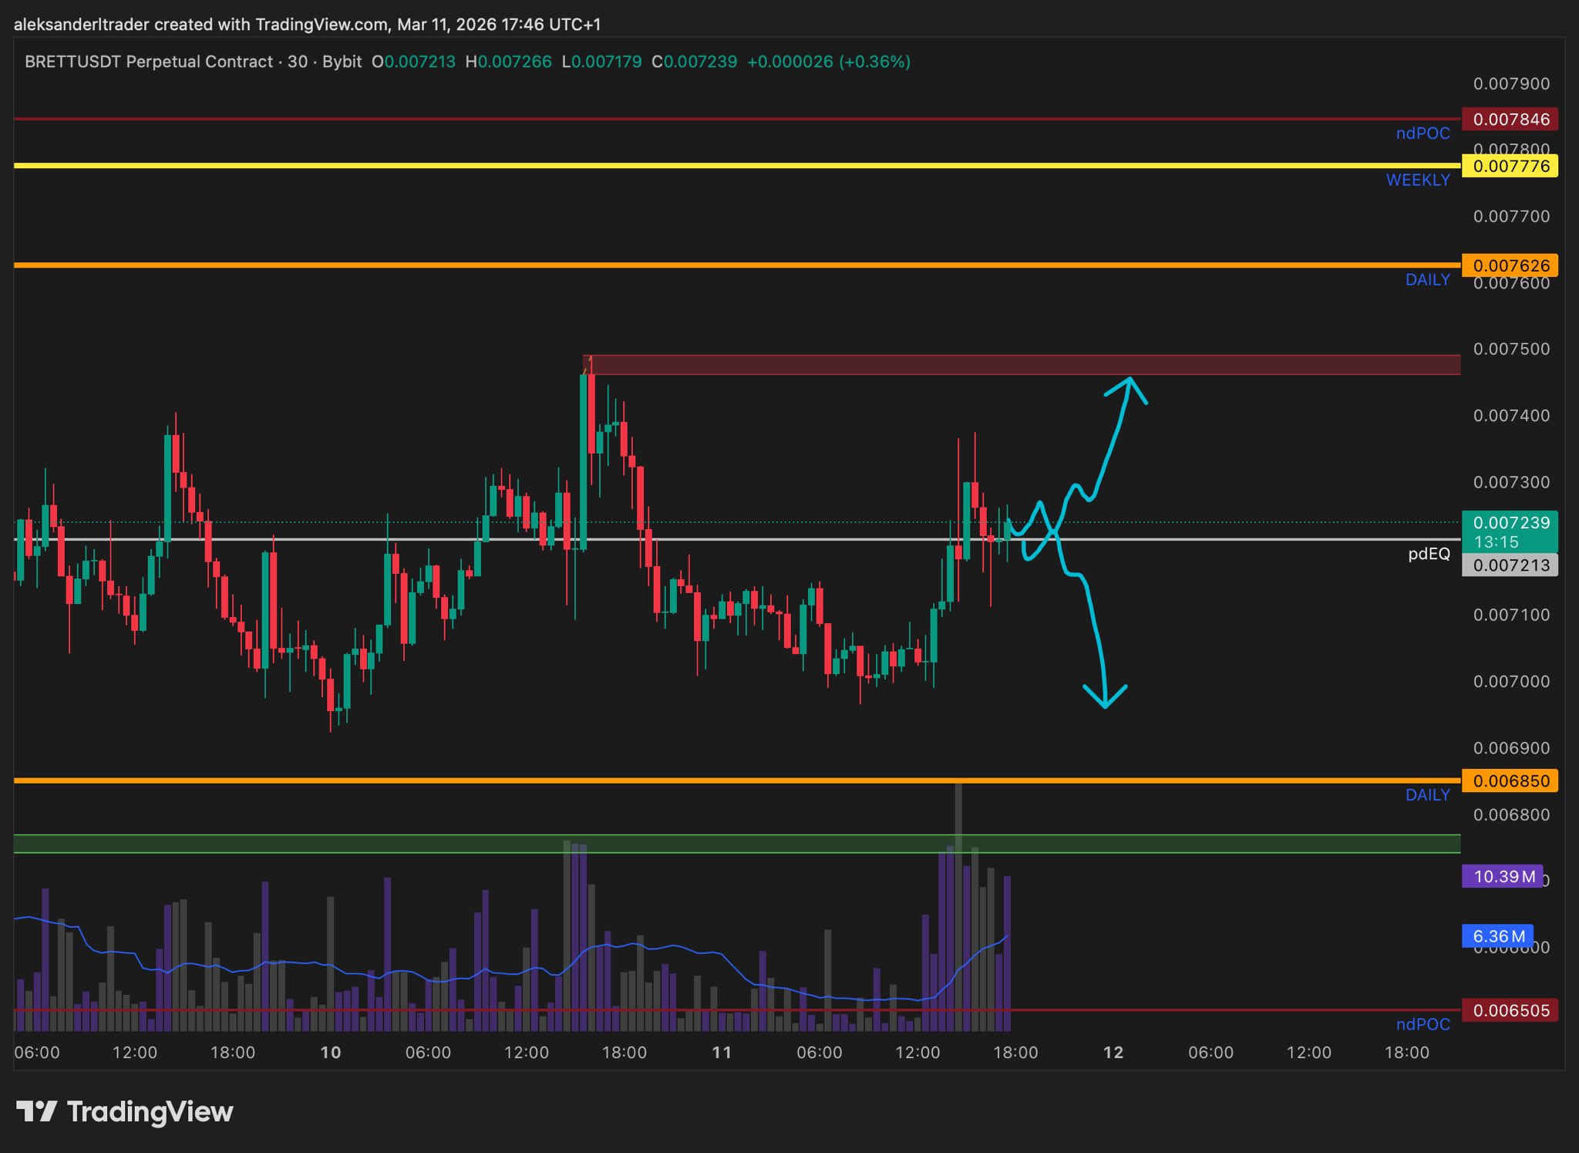The height and width of the screenshot is (1153, 1579).
Task: Click the green current price 0.007239 label
Action: pyautogui.click(x=1510, y=523)
